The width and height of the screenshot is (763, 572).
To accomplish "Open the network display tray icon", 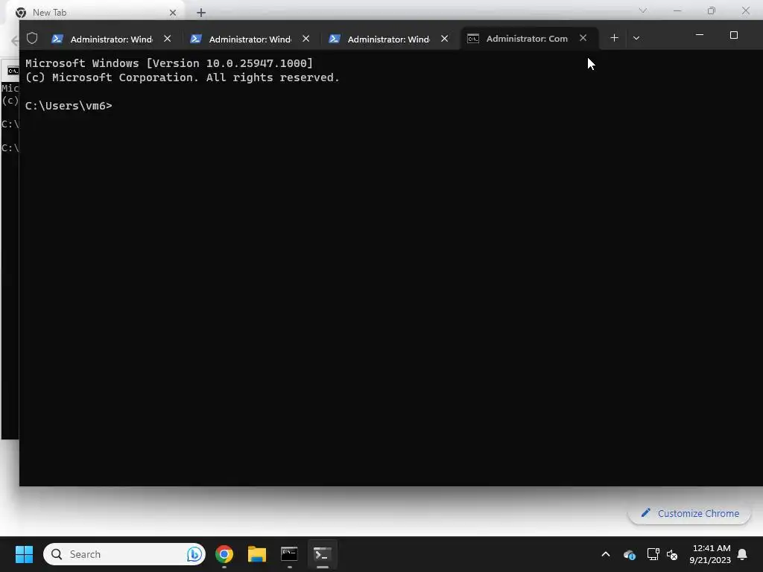I will (x=653, y=554).
